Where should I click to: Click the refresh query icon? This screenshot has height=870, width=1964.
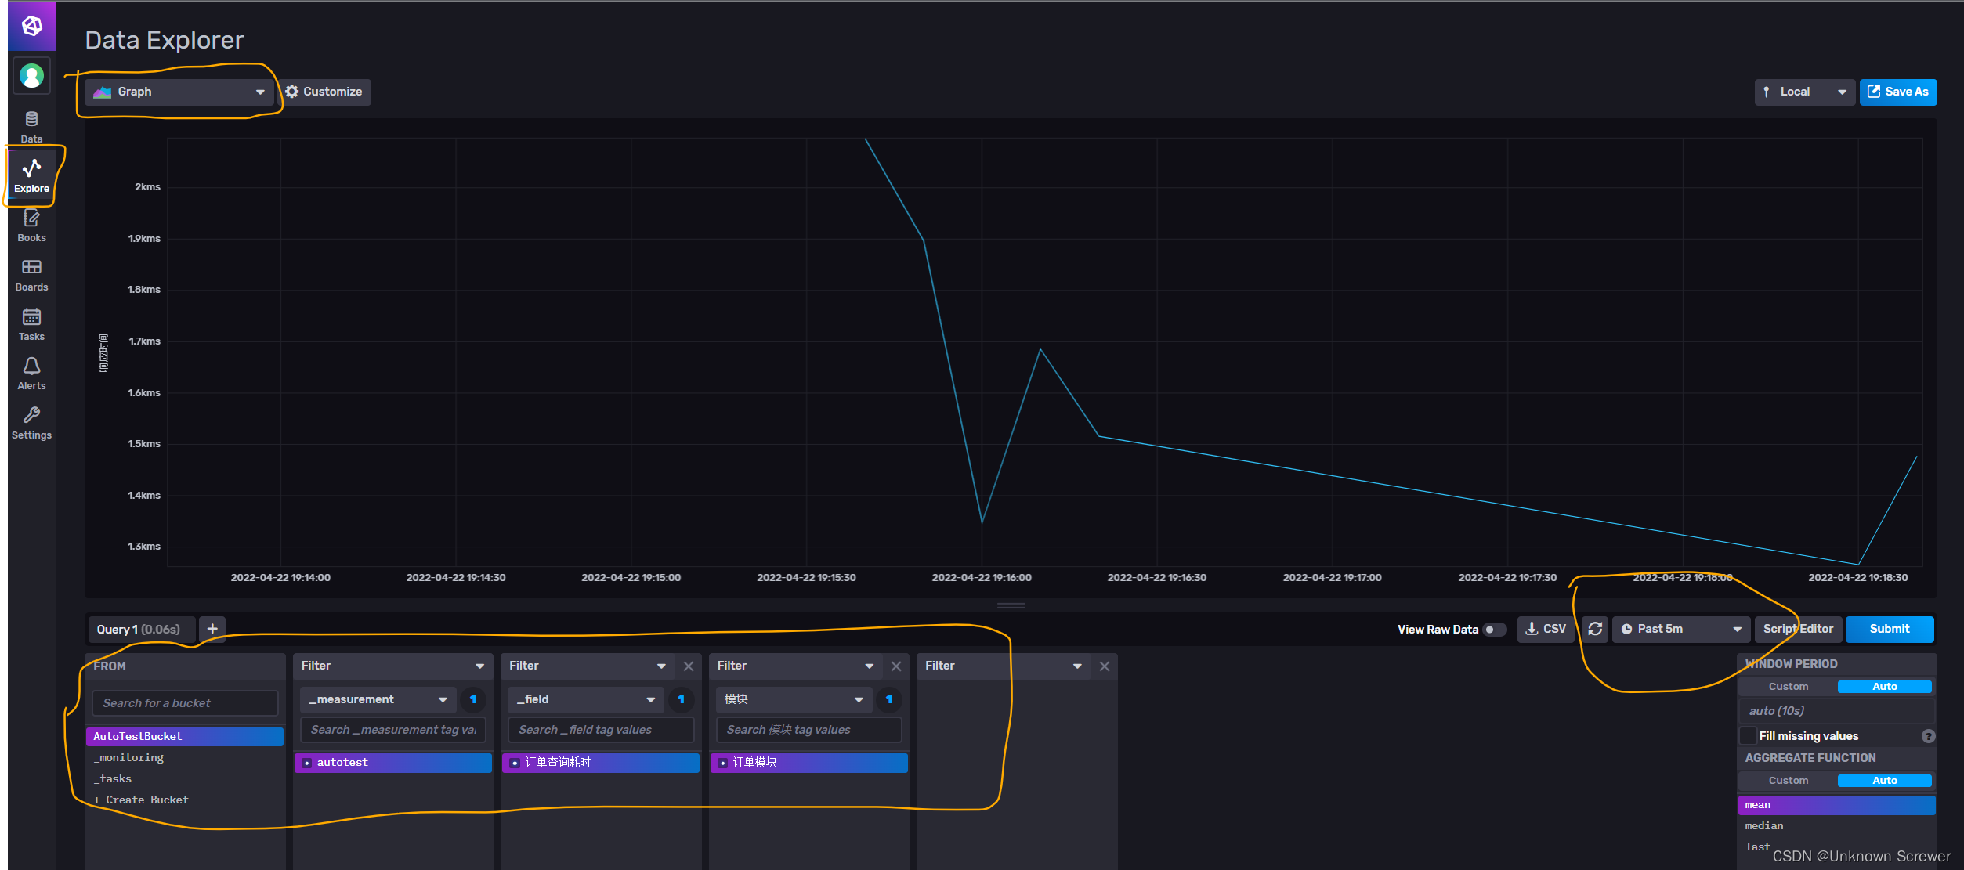1594,629
